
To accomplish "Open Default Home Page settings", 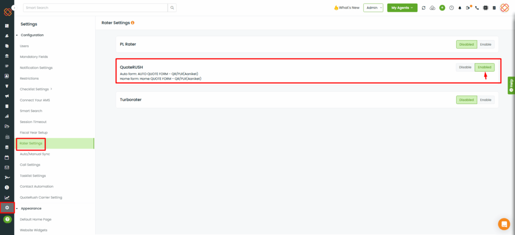I will [x=36, y=219].
